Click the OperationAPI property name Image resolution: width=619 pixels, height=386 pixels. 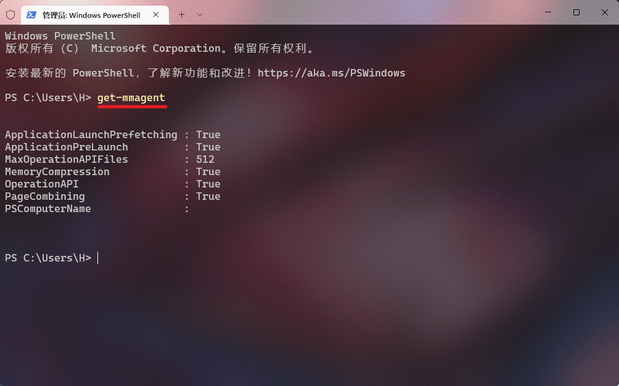coord(41,184)
